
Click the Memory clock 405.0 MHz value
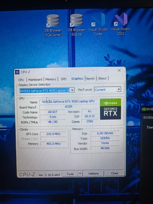(53, 144)
